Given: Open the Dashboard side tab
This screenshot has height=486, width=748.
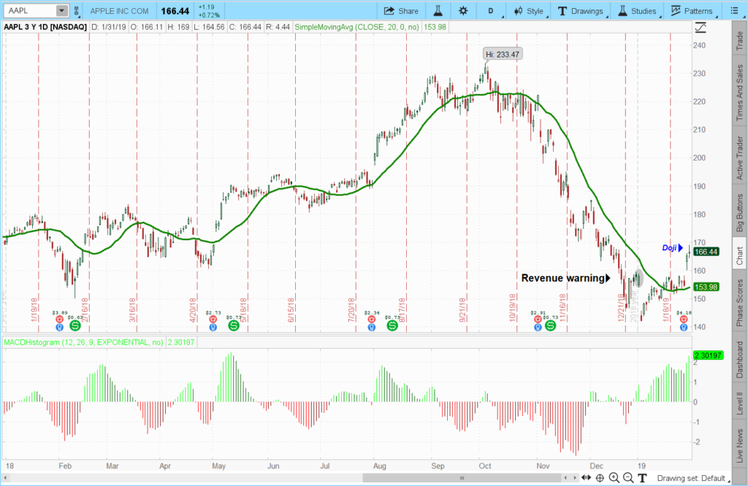Looking at the screenshot, I should [739, 360].
